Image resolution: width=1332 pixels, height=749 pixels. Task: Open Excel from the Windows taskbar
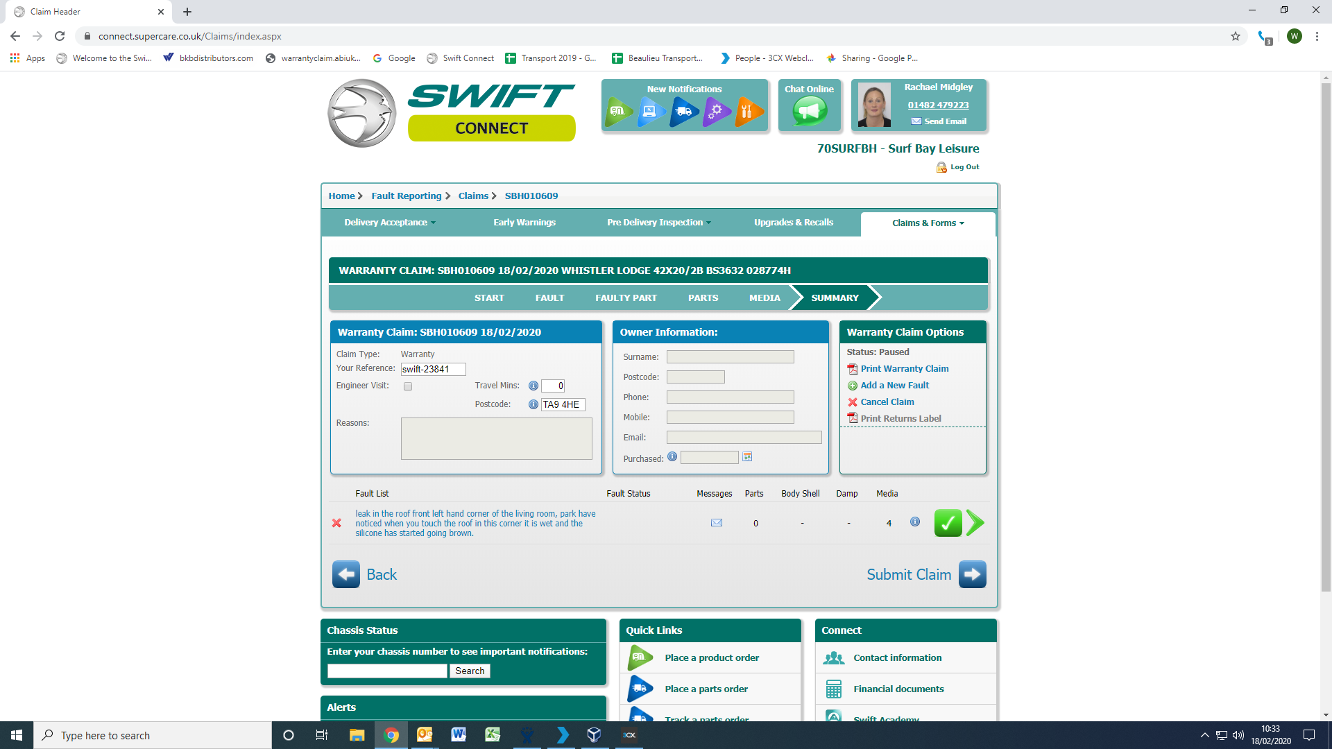pos(493,735)
